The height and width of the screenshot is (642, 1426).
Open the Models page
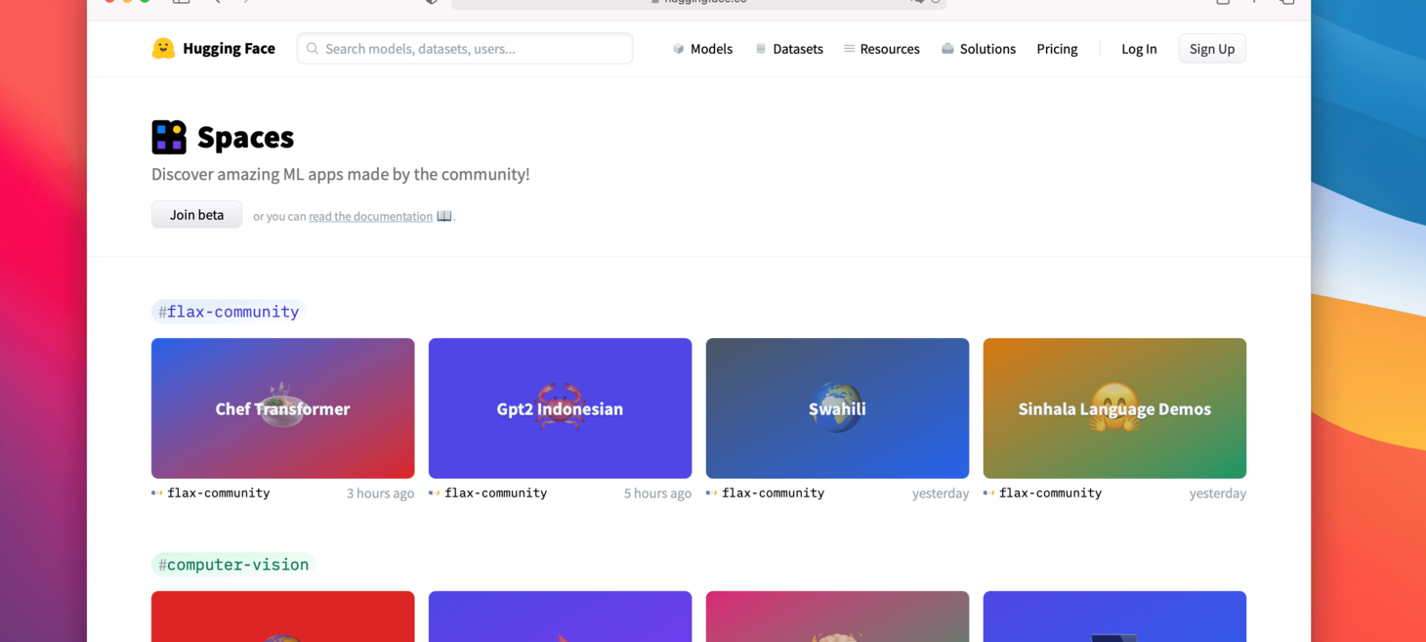pos(702,49)
